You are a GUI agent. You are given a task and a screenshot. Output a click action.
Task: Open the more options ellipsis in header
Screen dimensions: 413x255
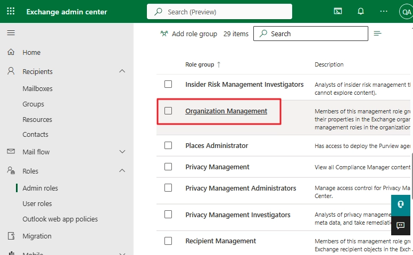tap(384, 11)
